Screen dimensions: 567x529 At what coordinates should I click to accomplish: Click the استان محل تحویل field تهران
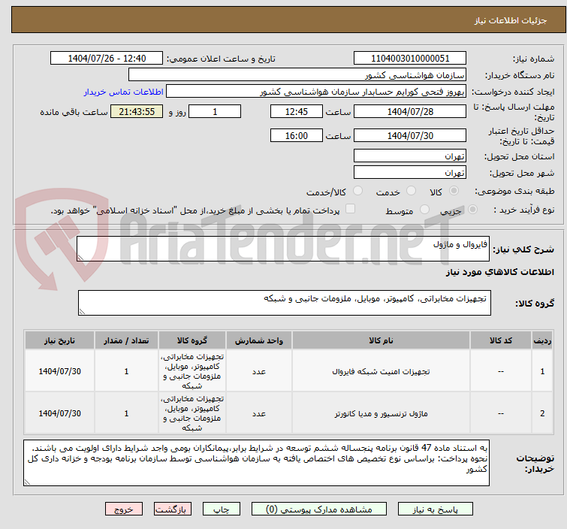tap(410, 156)
